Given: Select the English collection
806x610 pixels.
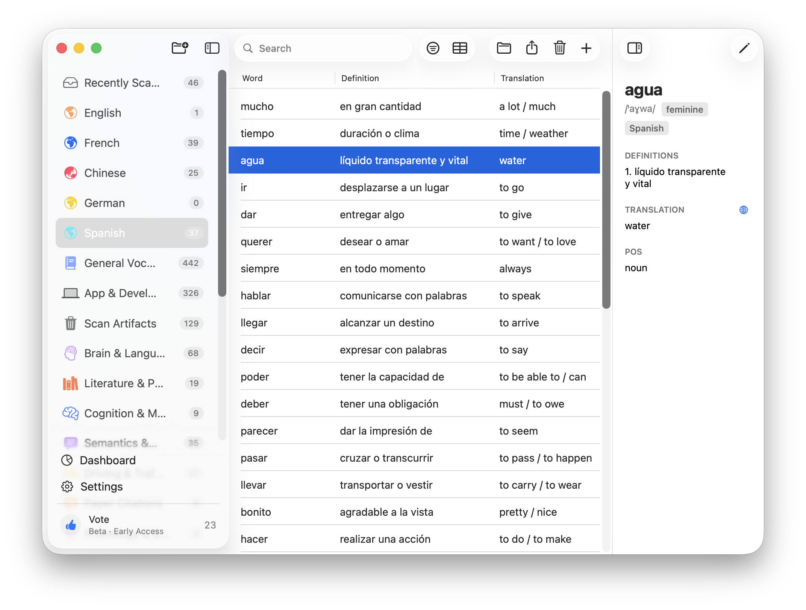Looking at the screenshot, I should [132, 113].
